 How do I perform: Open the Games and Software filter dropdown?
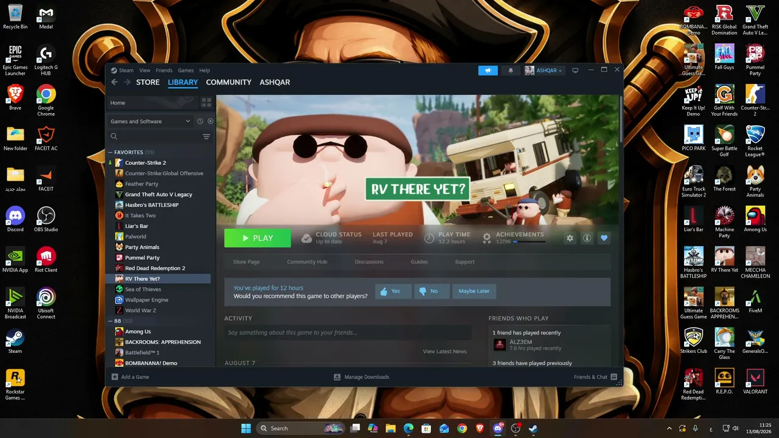click(150, 121)
